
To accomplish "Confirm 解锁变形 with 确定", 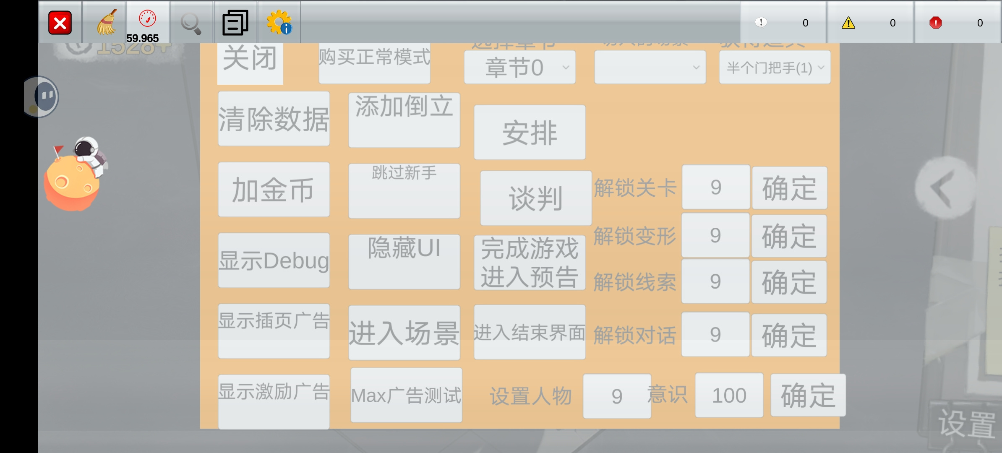I will coord(789,236).
